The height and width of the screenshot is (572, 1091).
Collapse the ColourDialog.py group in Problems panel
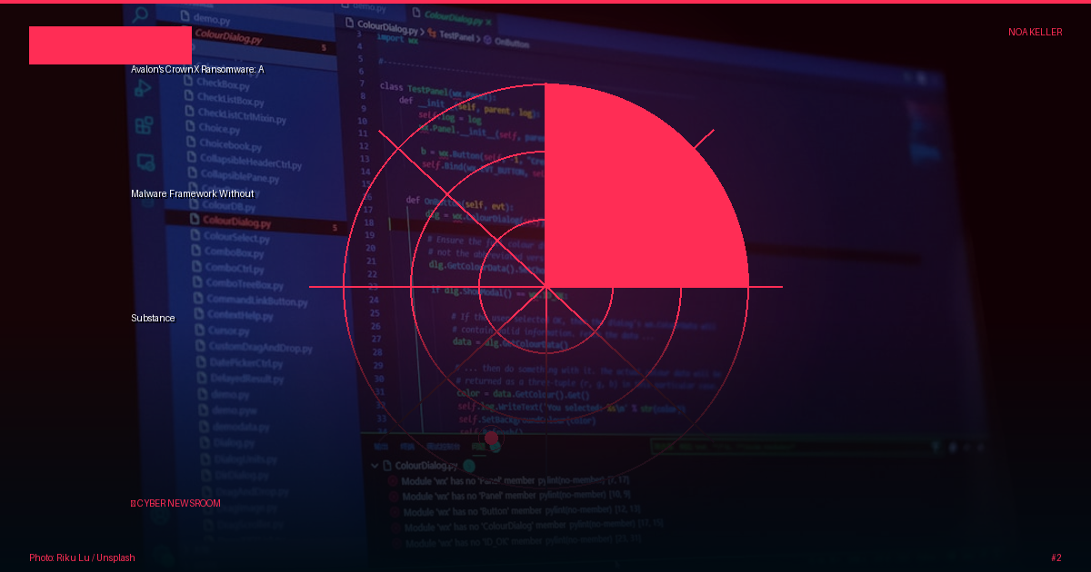pyautogui.click(x=375, y=466)
